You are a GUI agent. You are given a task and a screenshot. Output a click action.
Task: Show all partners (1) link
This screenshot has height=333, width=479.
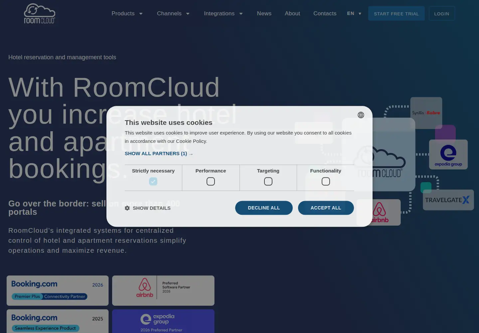click(x=159, y=154)
